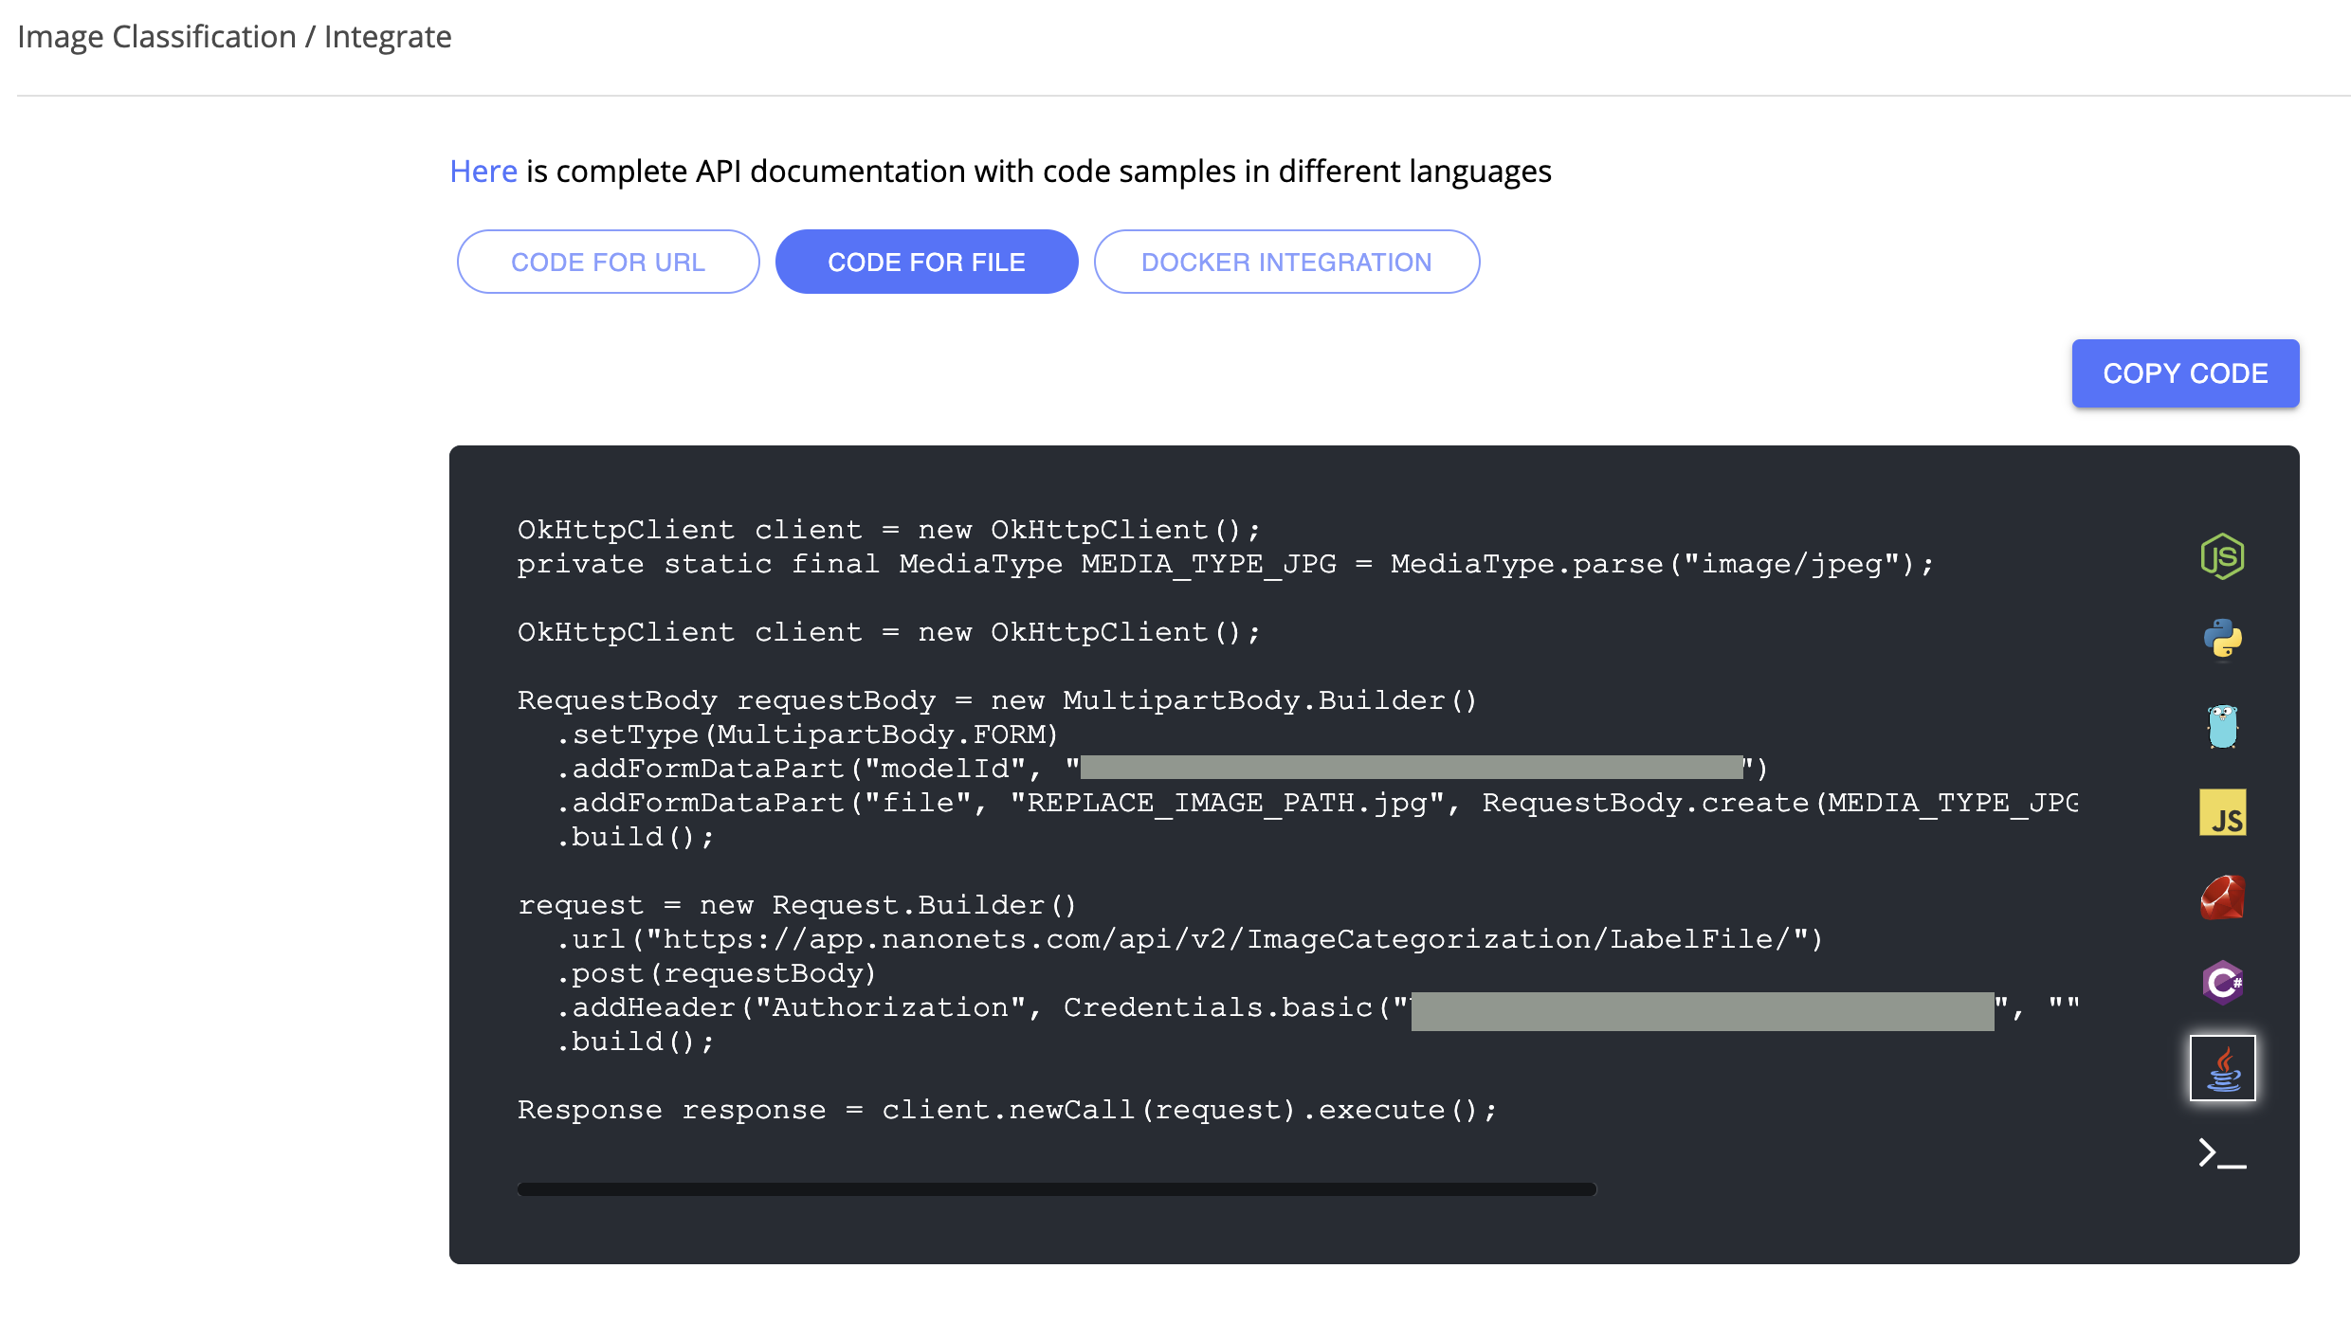2351x1323 pixels.
Task: Switch code sample to C#
Action: 2222,982
